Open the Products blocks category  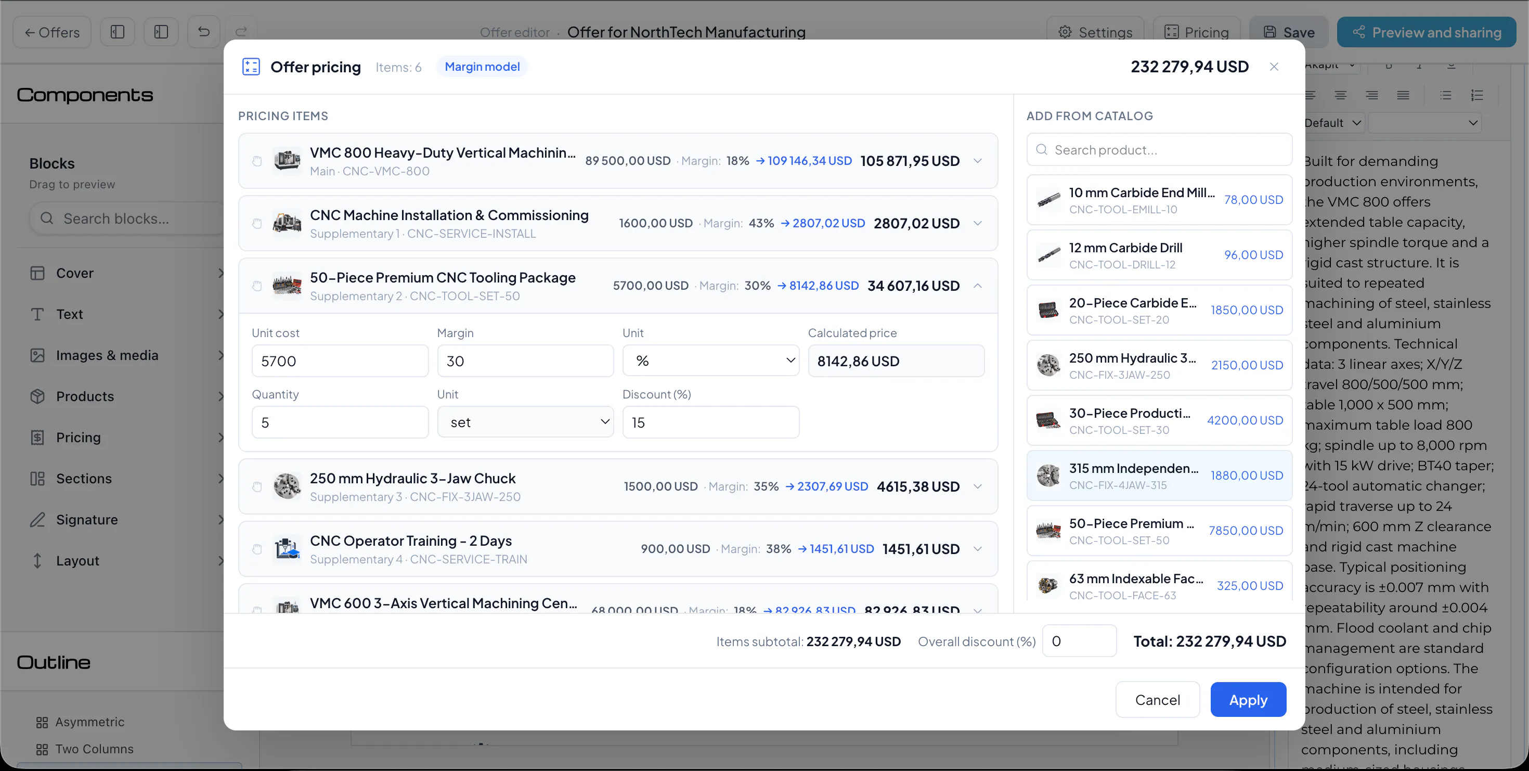(x=127, y=396)
